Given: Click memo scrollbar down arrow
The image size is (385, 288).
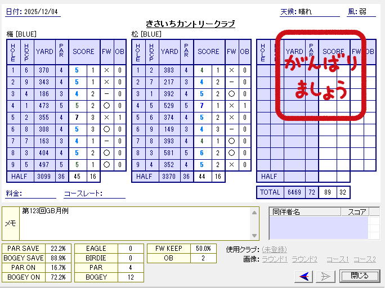Looking at the screenshot, I should (255, 236).
